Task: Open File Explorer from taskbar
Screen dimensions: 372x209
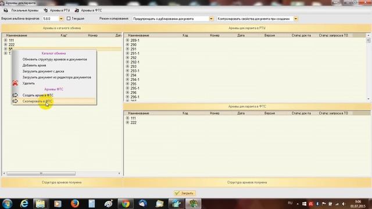Action: tap(40, 204)
